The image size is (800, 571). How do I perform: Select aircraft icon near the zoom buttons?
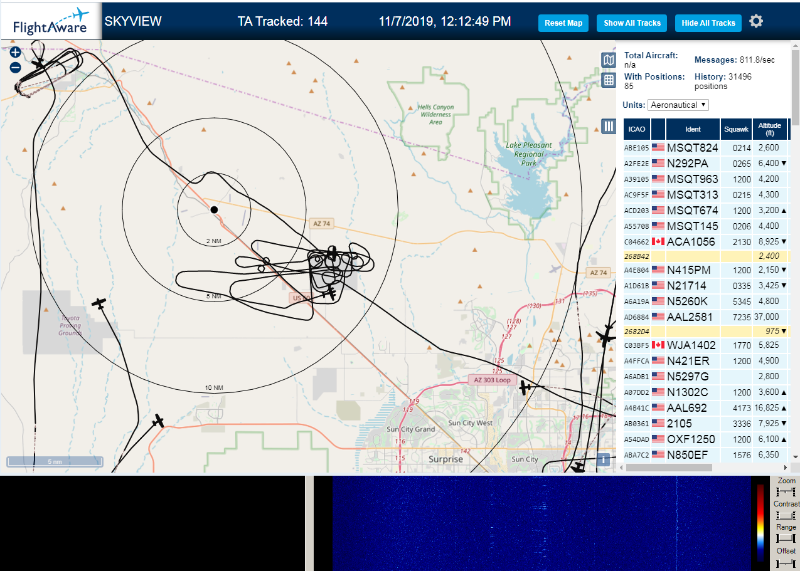39,63
